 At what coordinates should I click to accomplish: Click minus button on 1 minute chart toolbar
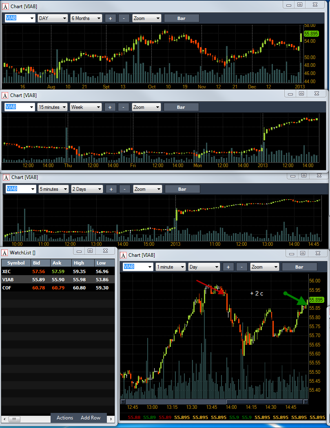(241, 267)
